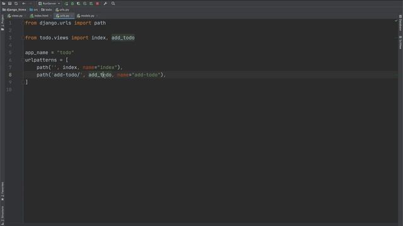Open the SciView tool window strip
This screenshot has width=403, height=226.
click(400, 42)
